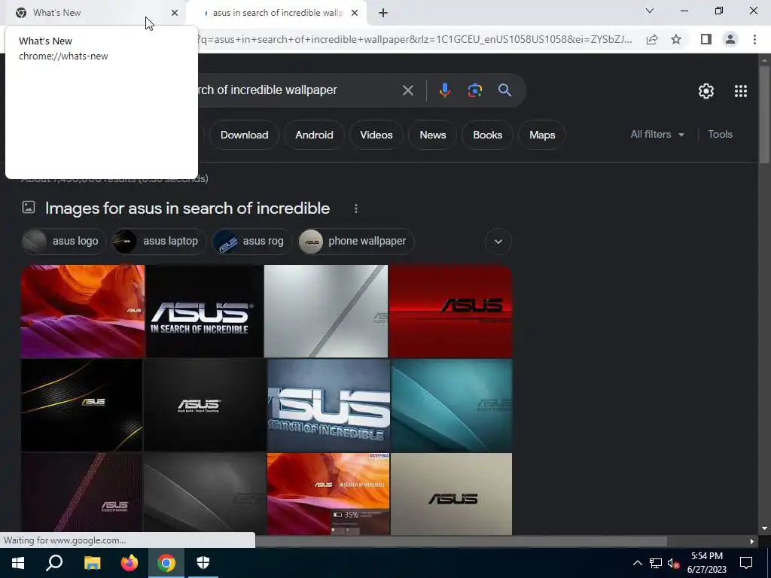Open the Google apps grid
771x578 pixels.
(741, 91)
